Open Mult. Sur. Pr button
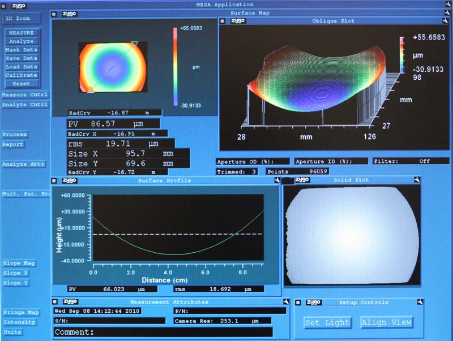 tap(25, 193)
